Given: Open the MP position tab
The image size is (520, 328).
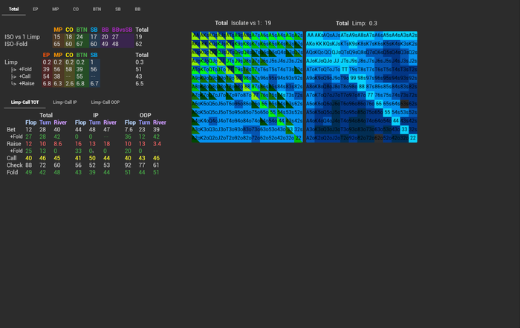Looking at the screenshot, I should coord(56,10).
